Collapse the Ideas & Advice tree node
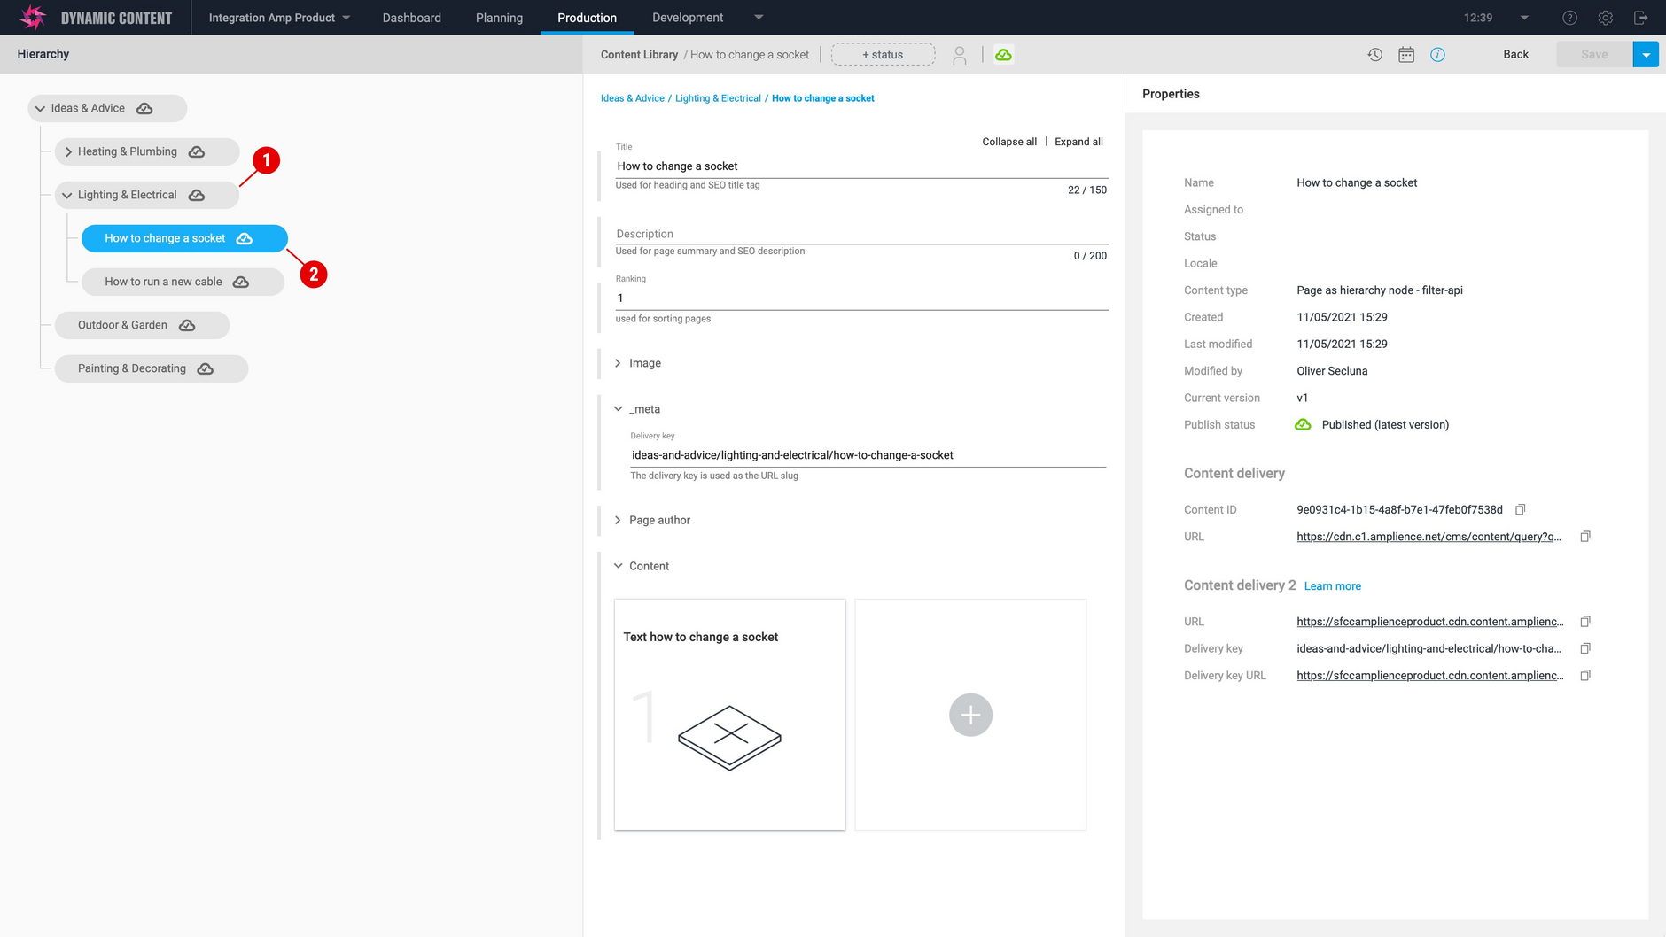The width and height of the screenshot is (1666, 937). point(40,108)
